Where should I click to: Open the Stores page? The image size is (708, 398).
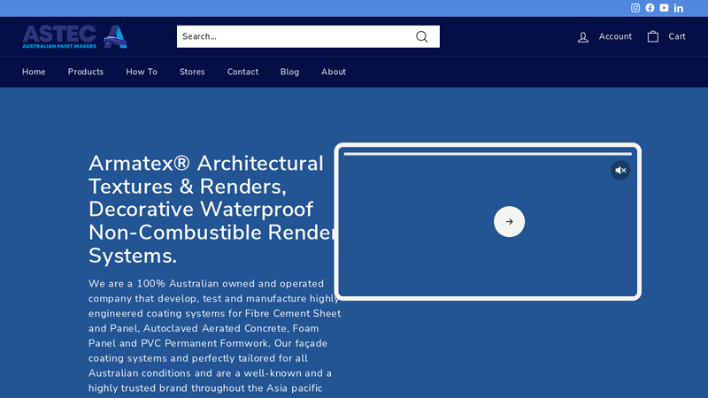192,72
